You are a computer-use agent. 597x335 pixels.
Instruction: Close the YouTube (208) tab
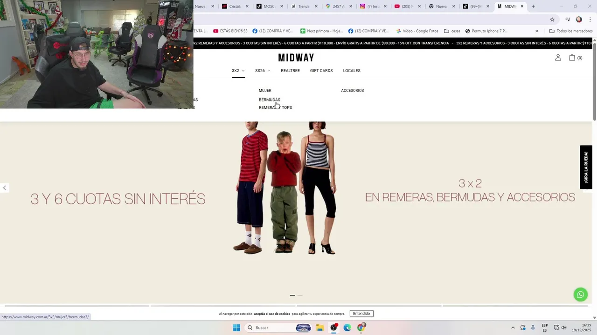click(419, 7)
